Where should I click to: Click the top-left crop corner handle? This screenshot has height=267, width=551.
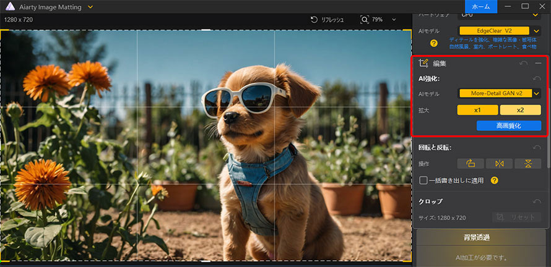[x=4, y=33]
